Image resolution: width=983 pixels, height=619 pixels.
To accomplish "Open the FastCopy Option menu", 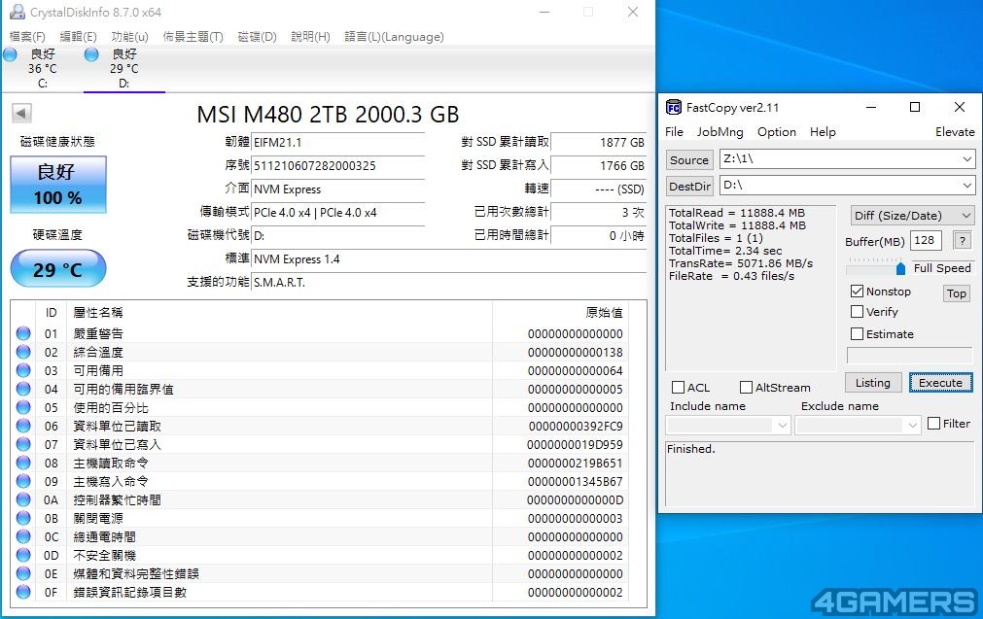I will point(777,132).
